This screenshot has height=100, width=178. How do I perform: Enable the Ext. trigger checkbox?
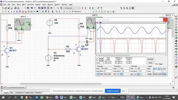coord(164,64)
